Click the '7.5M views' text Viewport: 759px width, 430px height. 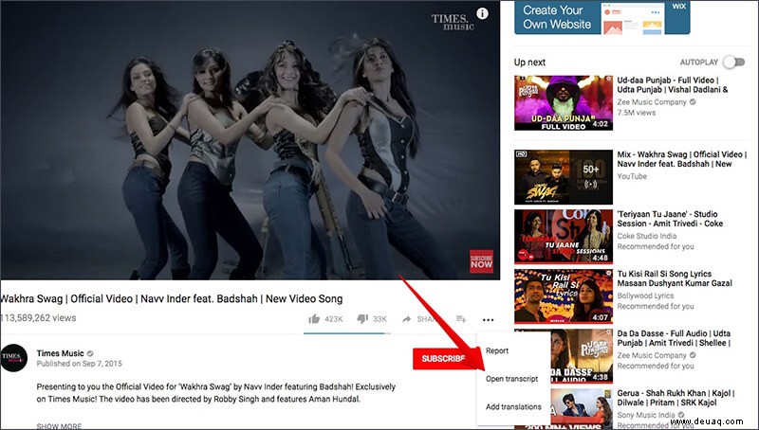[636, 113]
